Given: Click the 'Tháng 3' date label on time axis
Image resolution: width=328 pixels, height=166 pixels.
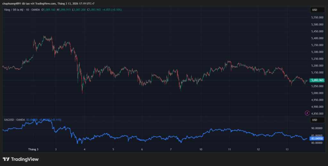Looking at the screenshot, I should tap(33, 149).
